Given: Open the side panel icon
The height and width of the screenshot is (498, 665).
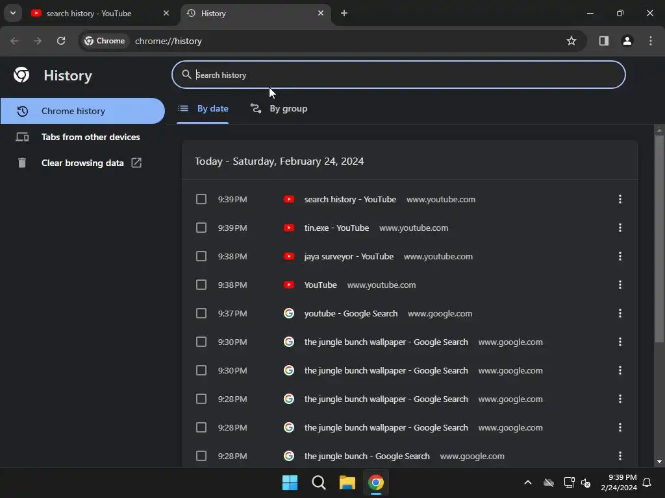Looking at the screenshot, I should click(x=604, y=41).
